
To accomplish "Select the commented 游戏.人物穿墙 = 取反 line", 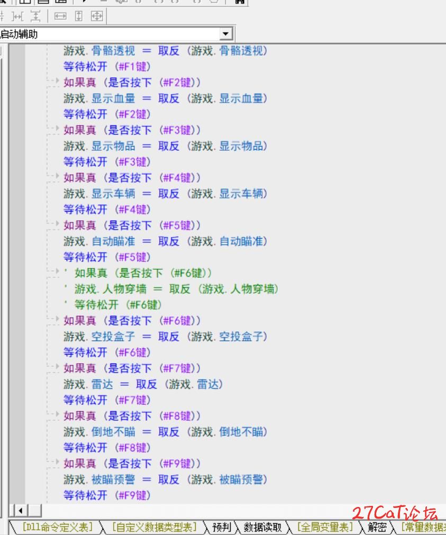I will (x=171, y=289).
